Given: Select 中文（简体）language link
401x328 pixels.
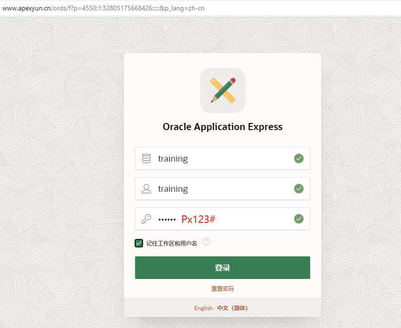Looking at the screenshot, I should coord(233,308).
